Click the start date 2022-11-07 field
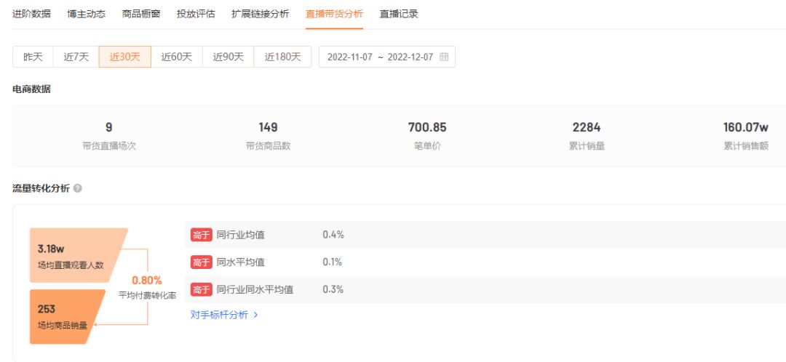786x362 pixels. coord(350,57)
